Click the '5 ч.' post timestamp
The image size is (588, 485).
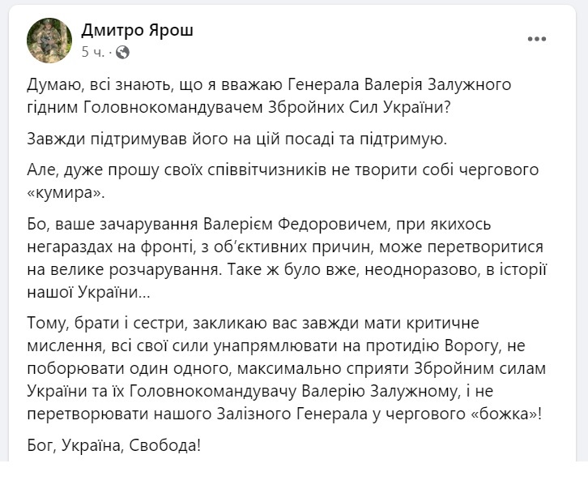click(93, 52)
